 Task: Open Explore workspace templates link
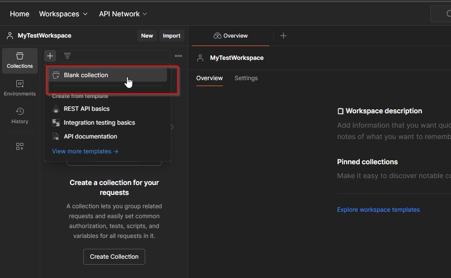[x=378, y=210]
